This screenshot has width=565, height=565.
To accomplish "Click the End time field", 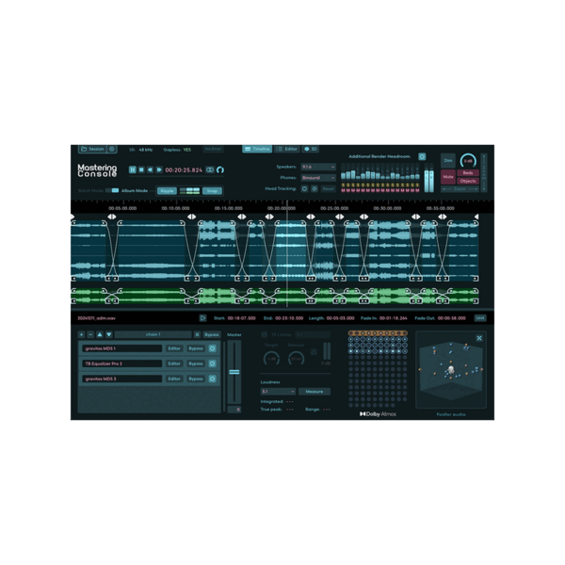I will coord(289,318).
